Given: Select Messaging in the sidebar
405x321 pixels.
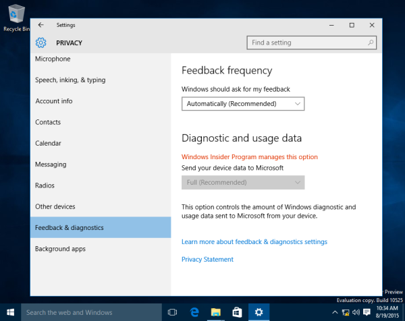Looking at the screenshot, I should pos(101,165).
